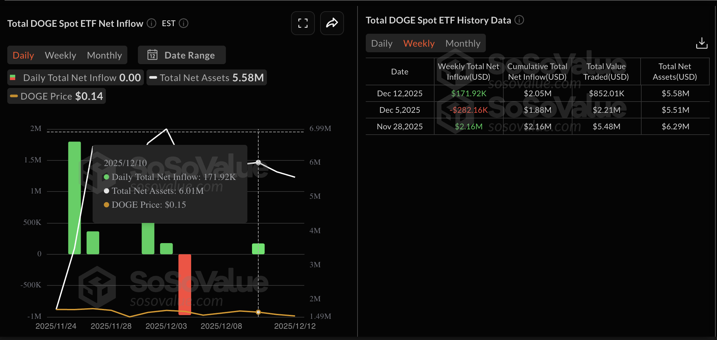Switch chart to Weekly view
This screenshot has height=340, width=717.
point(60,55)
